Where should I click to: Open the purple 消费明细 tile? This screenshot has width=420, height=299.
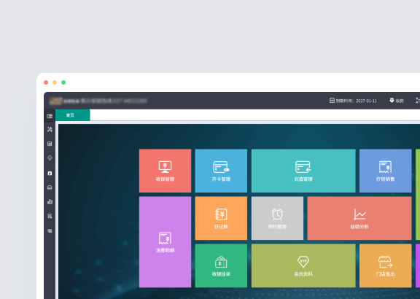pos(165,242)
